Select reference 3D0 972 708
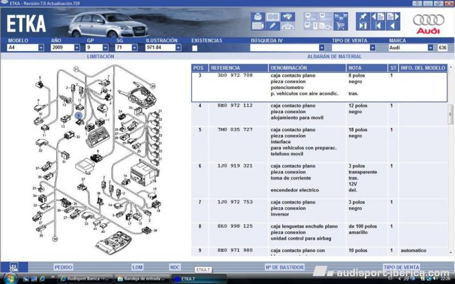The height and width of the screenshot is (284, 455). click(235, 76)
